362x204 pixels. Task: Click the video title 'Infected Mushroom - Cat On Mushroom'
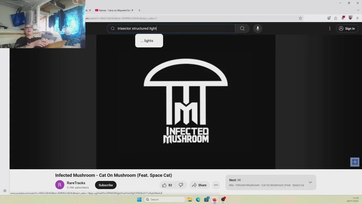tap(113, 175)
